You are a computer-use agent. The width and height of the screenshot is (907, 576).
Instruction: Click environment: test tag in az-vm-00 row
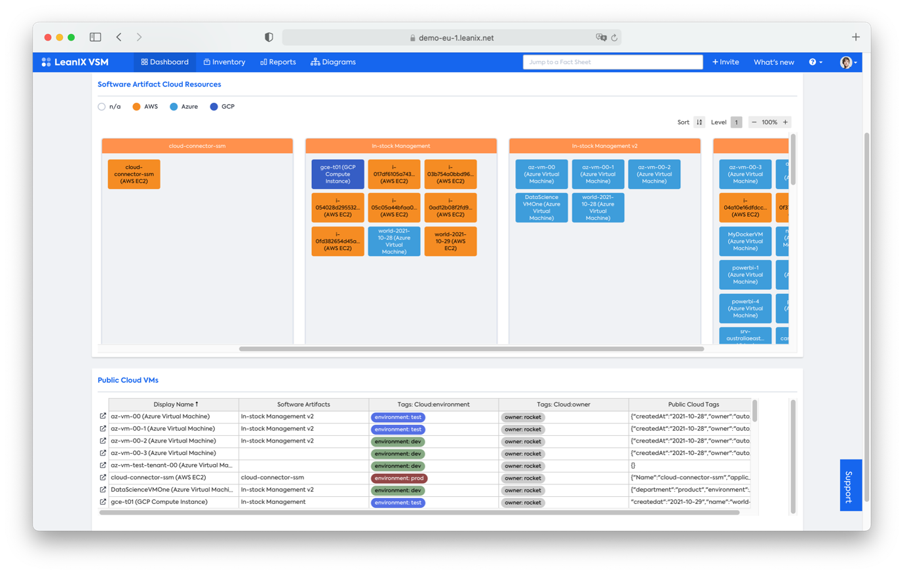[398, 417]
